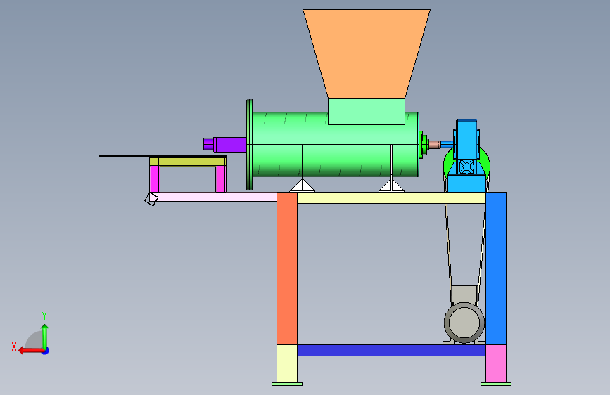Select the gray electric motor body

pos(464,323)
